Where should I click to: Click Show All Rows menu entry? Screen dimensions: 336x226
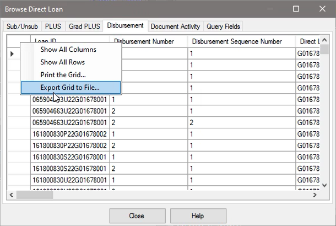tap(62, 62)
